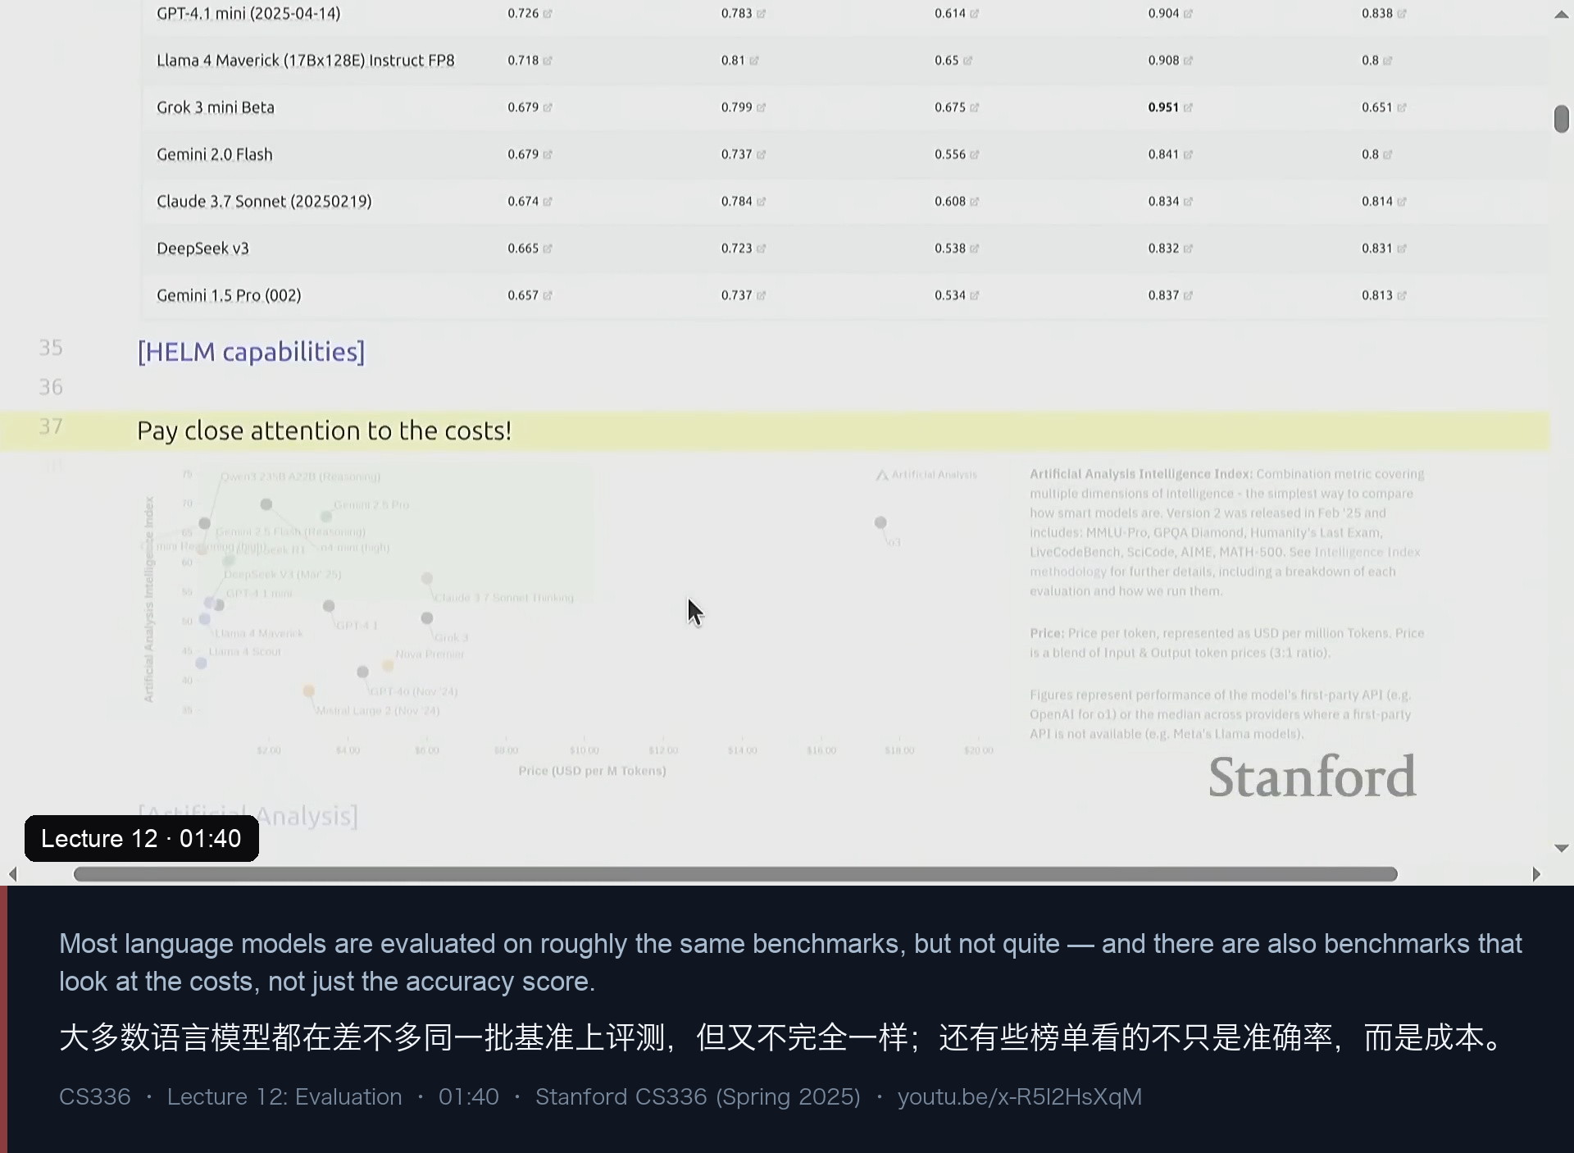Image resolution: width=1574 pixels, height=1153 pixels.
Task: Select the model name GPT-4.1 mini (2025-04-14)
Action: tap(248, 14)
